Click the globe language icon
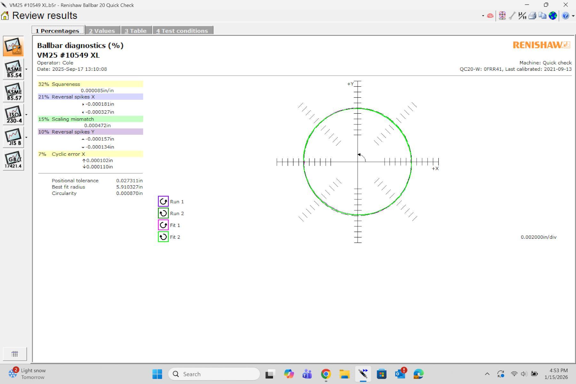This screenshot has width=576, height=384. point(553,16)
